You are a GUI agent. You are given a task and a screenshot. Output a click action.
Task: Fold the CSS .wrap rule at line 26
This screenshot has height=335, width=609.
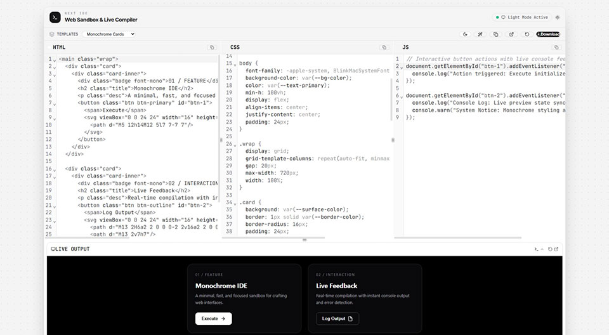(235, 145)
